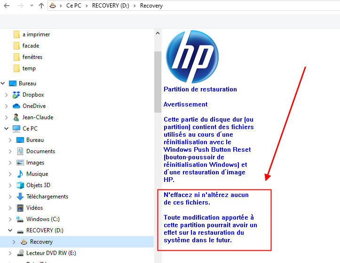Click the Documents icon

[20, 151]
